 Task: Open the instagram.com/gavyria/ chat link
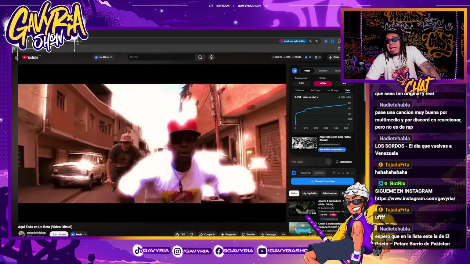click(415, 199)
